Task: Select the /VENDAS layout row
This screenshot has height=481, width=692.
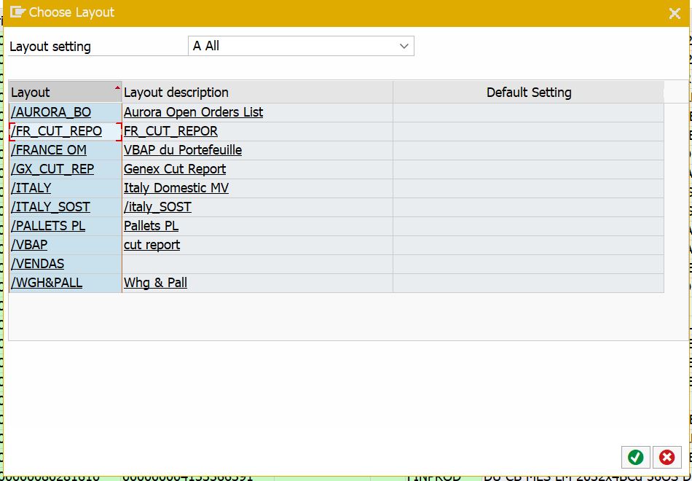Action: (37, 264)
